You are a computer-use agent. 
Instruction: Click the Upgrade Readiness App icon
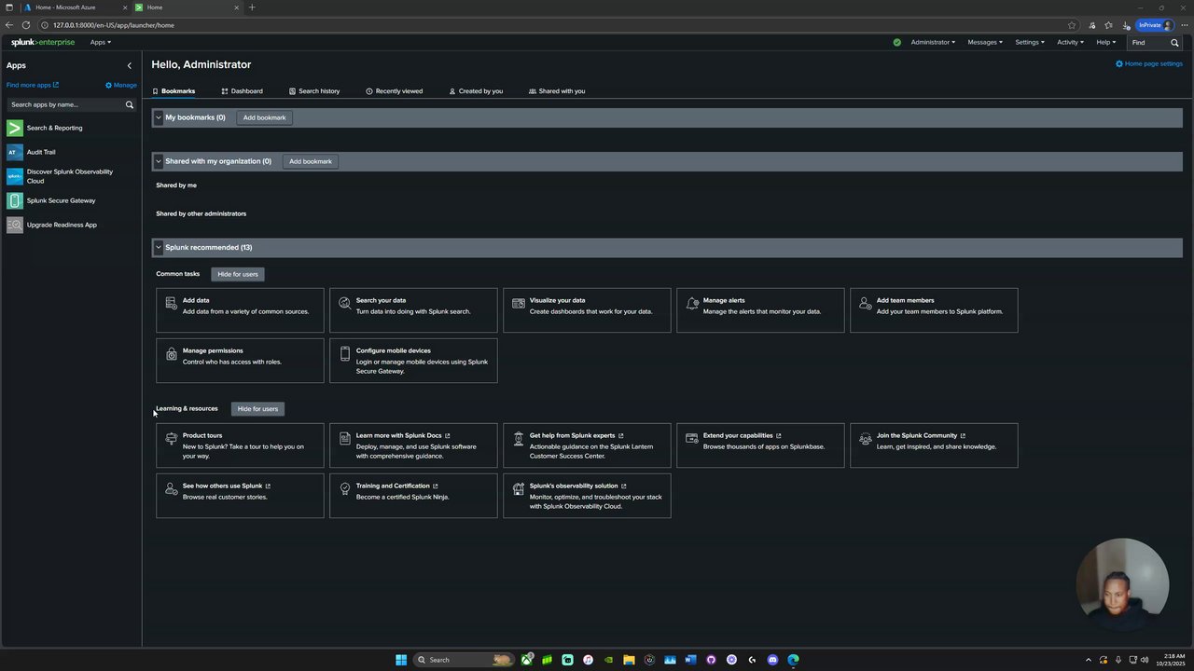pyautogui.click(x=15, y=225)
